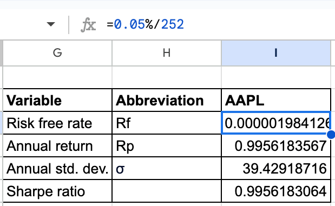Grab the blue fill handle dot
Viewport: 335px width, 206px height.
(x=331, y=135)
